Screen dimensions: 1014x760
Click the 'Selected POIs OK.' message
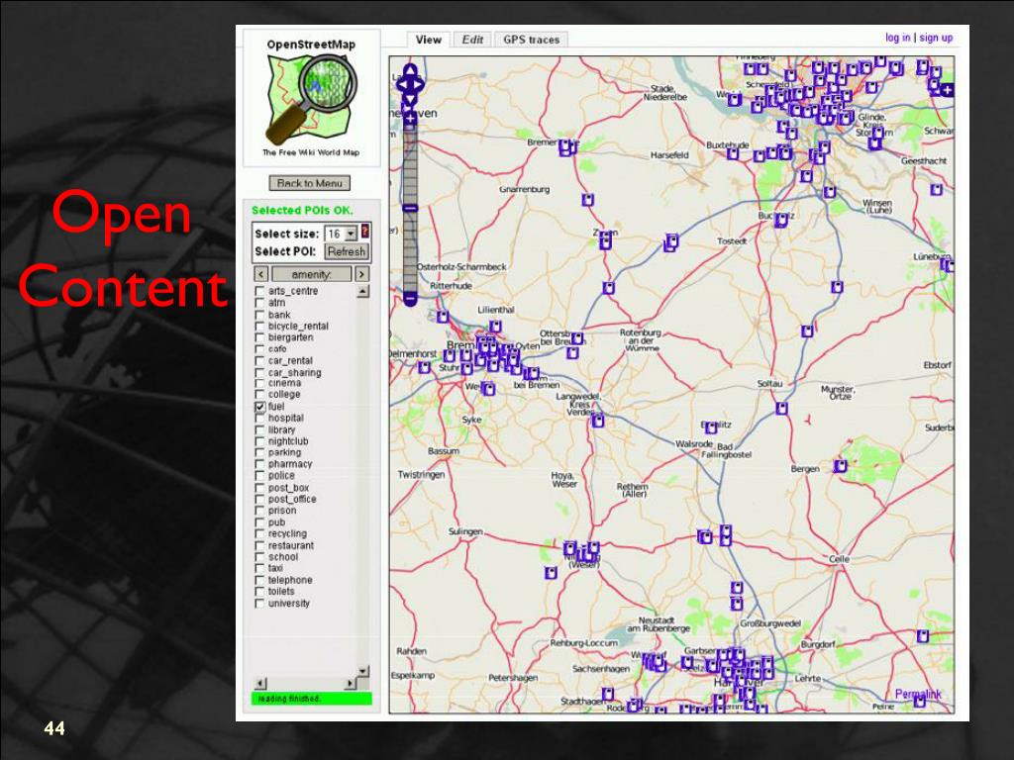click(x=302, y=210)
